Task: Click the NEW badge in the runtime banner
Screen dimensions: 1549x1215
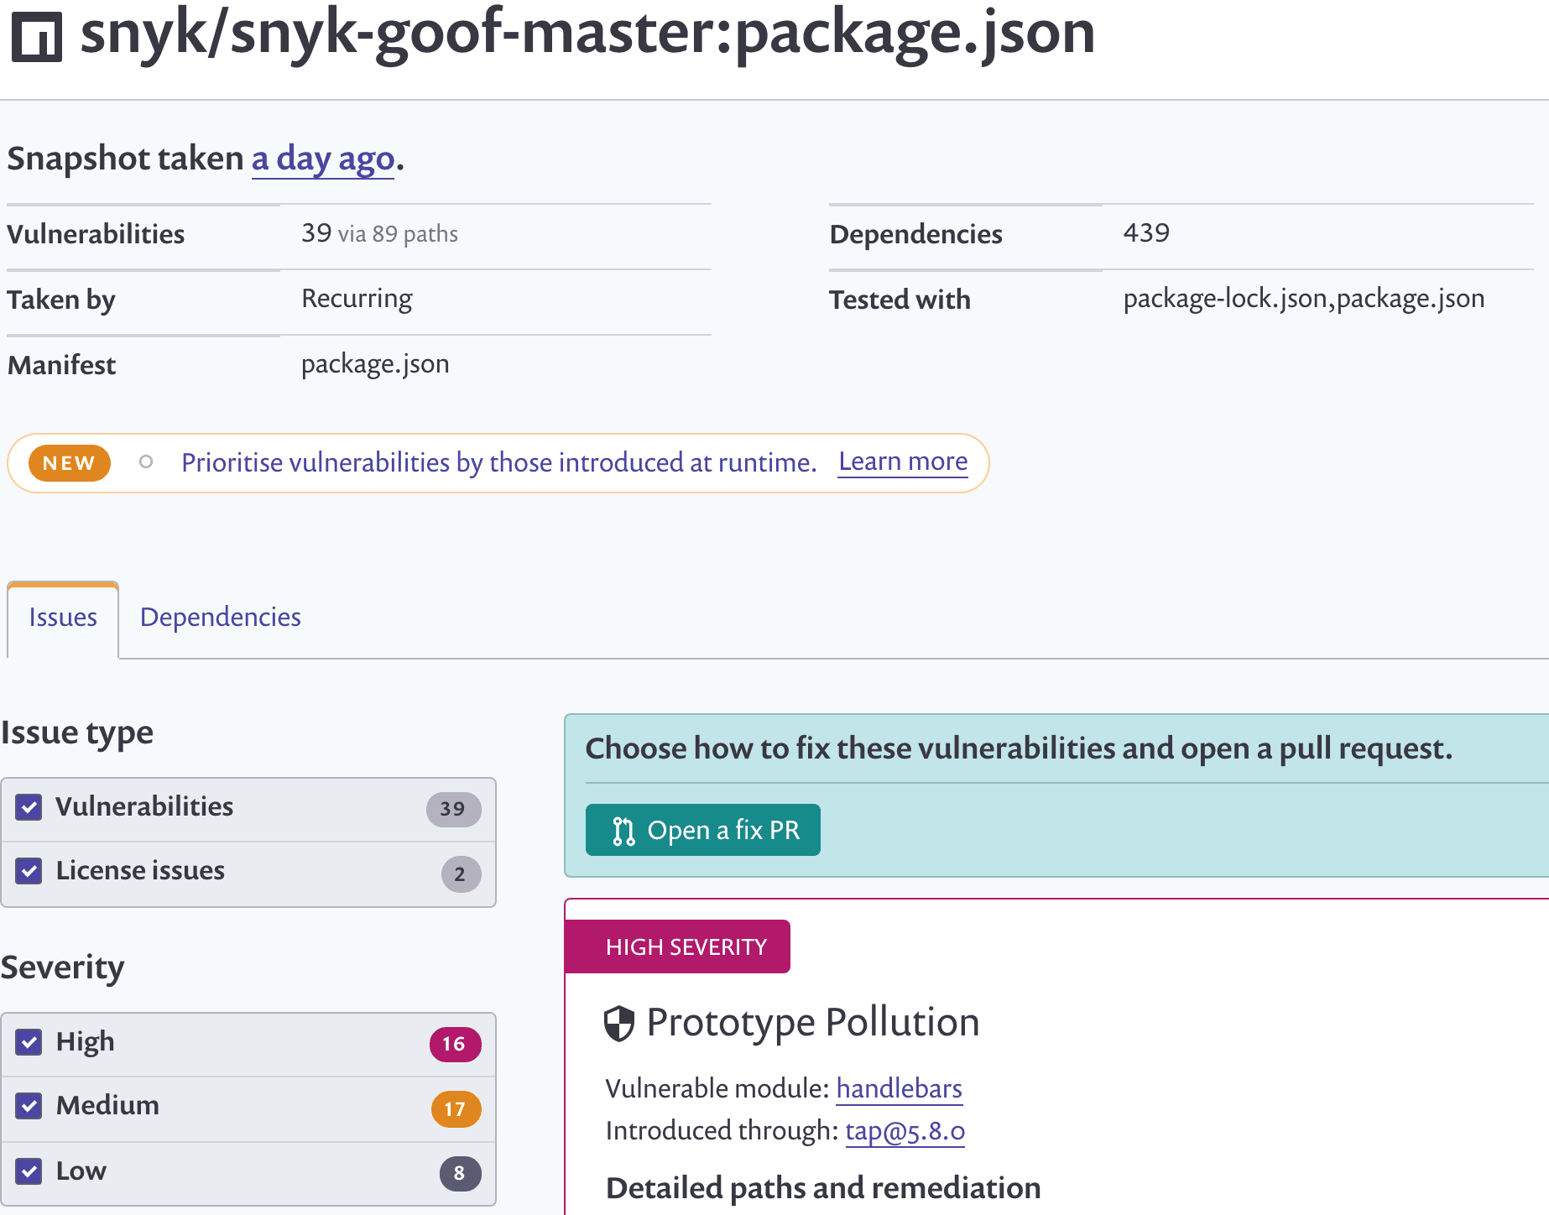Action: pyautogui.click(x=69, y=463)
